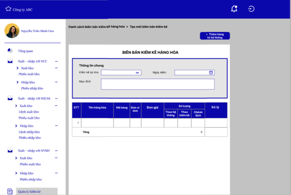Click the inbox icon beside Xuất - nhập với NVBH
Viewport: 291px width, 195px height.
10,150
